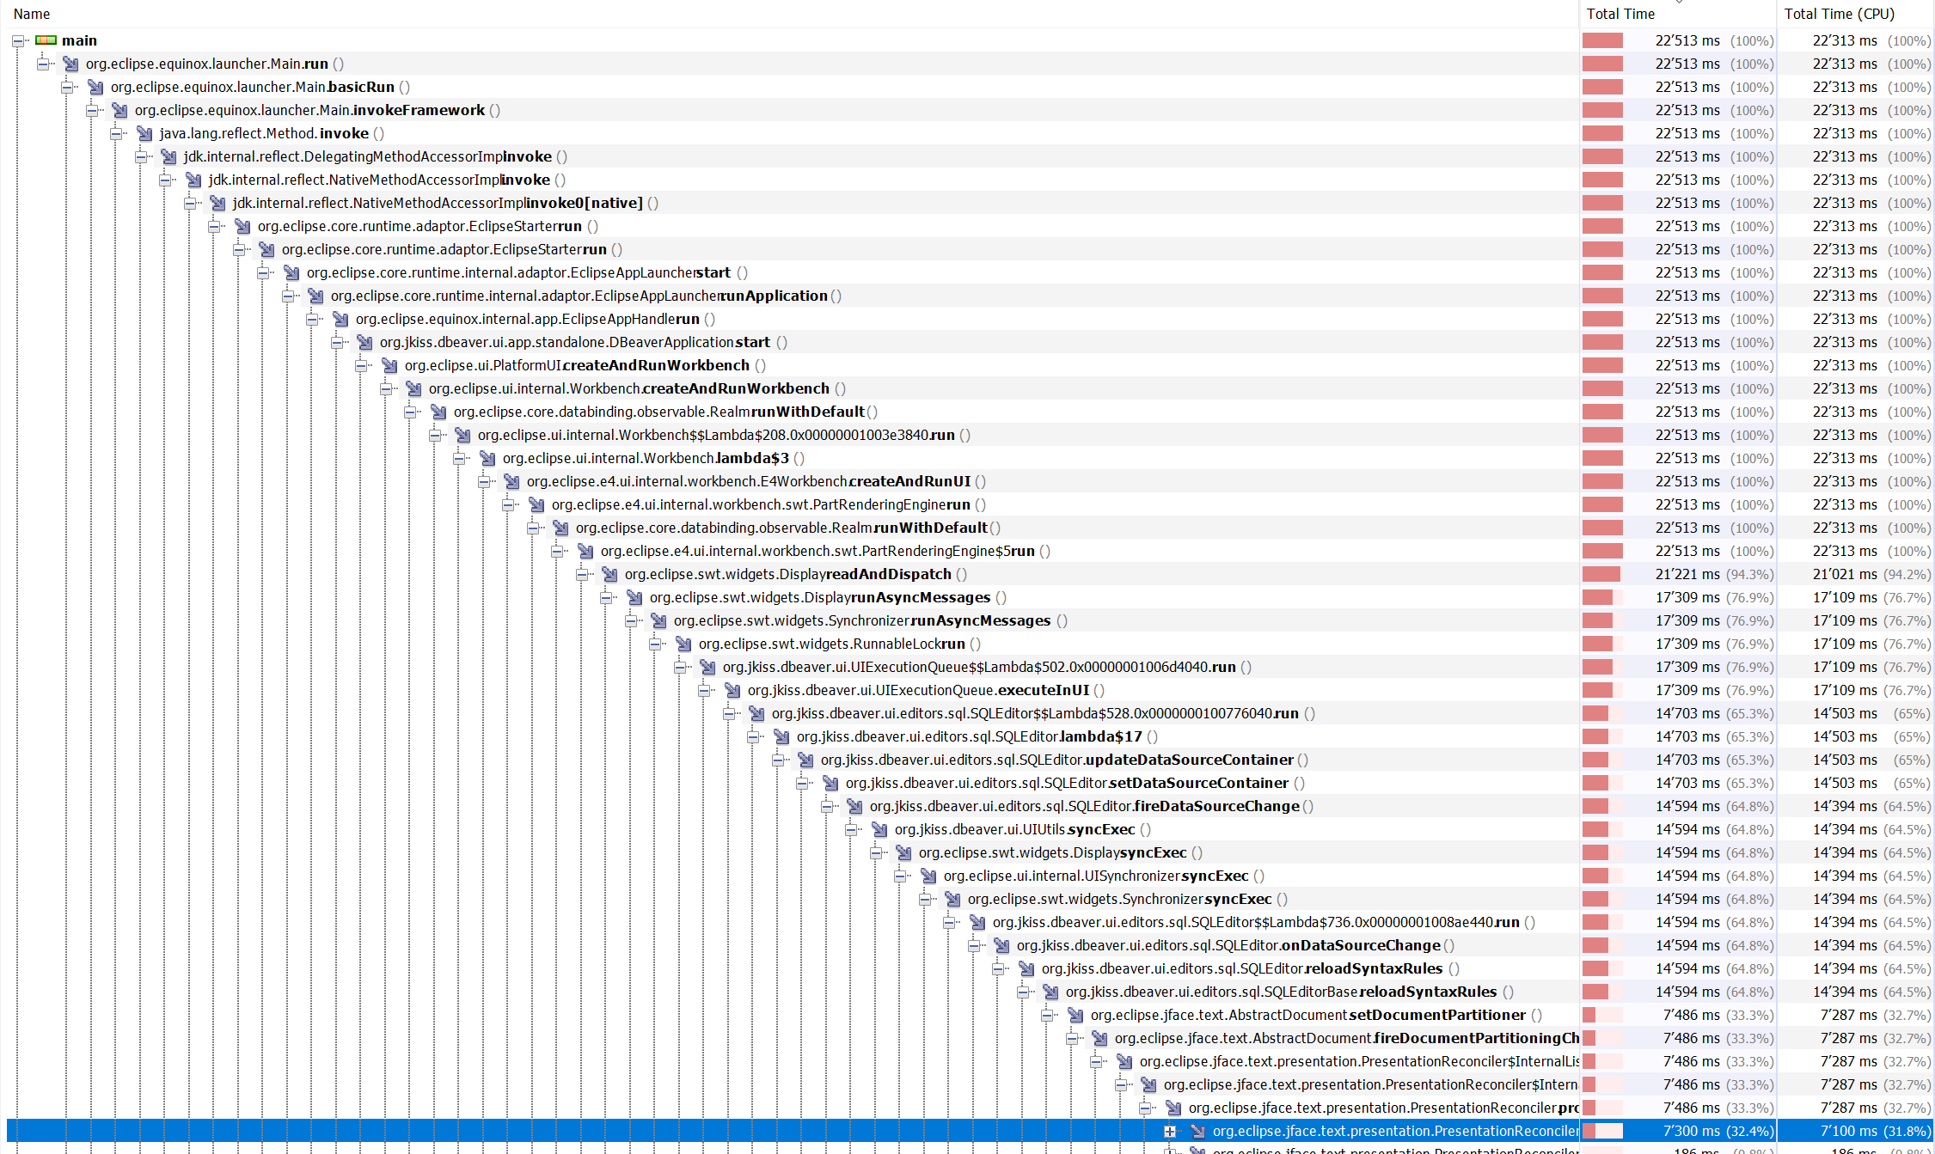Collapse the Main.basicRun tree node

[x=66, y=87]
